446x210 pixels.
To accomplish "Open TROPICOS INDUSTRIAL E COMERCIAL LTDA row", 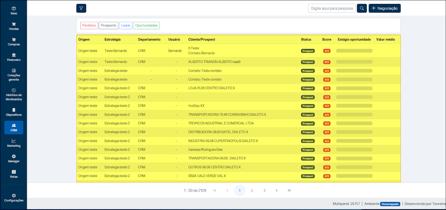I will point(221,123).
